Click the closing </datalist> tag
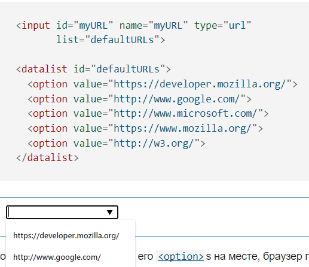Screen dimensions: 309x267 [47, 157]
